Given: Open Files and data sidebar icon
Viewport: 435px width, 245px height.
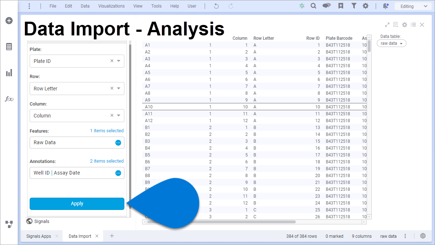Looking at the screenshot, I should [x=9, y=47].
